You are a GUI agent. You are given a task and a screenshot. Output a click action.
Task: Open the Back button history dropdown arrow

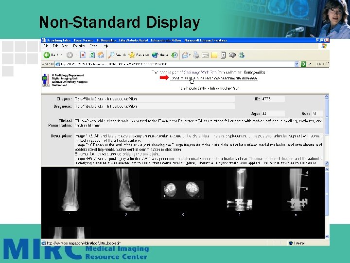pyautogui.click(x=62, y=55)
